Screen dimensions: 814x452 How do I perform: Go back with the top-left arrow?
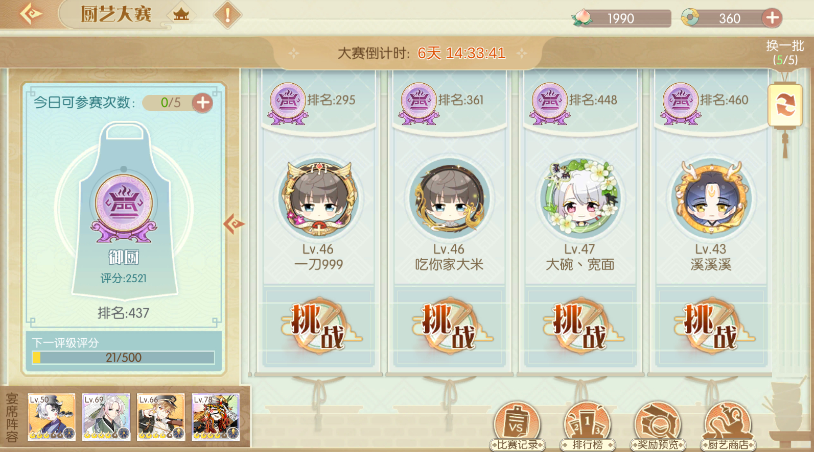31,14
